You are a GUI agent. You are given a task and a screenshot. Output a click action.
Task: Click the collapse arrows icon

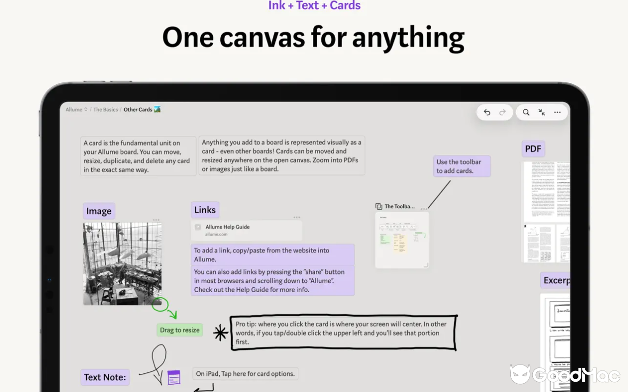click(542, 112)
